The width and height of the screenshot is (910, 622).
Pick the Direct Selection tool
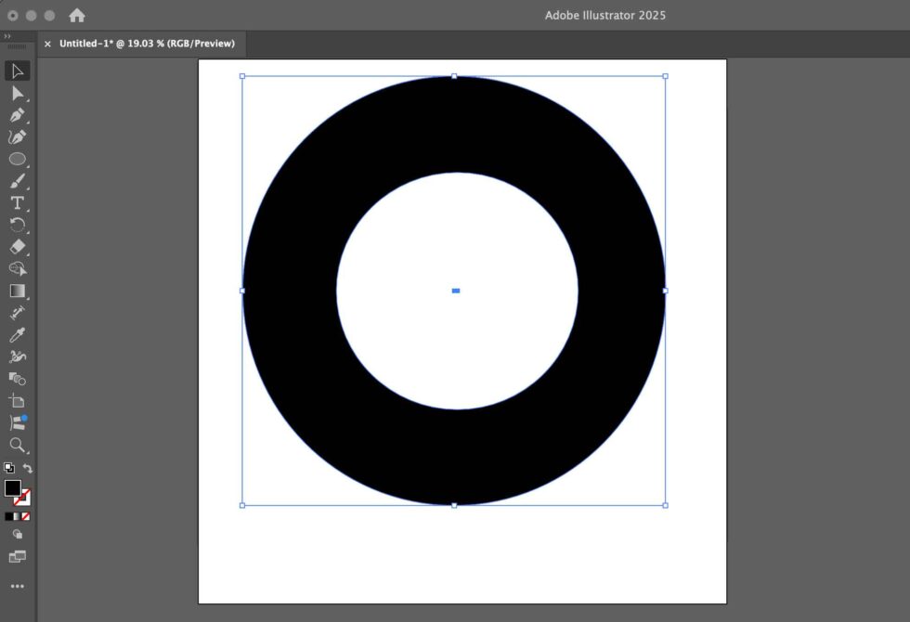pos(17,93)
